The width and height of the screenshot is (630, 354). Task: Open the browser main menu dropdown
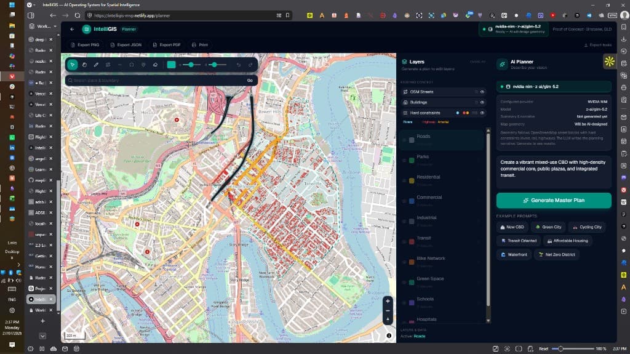point(31,5)
